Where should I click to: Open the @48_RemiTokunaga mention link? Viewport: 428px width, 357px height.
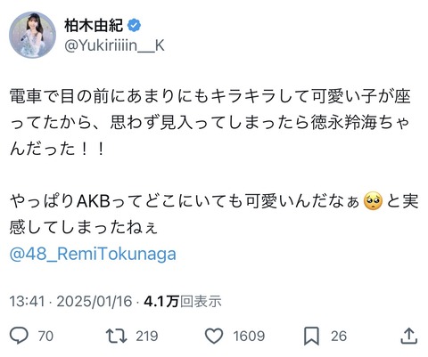[x=93, y=254]
